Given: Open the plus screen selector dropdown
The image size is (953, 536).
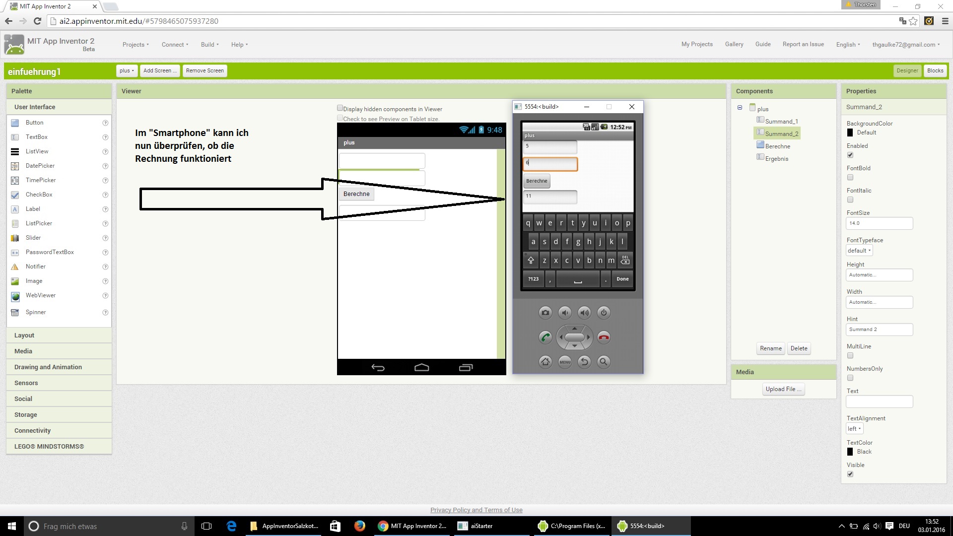Looking at the screenshot, I should point(127,70).
